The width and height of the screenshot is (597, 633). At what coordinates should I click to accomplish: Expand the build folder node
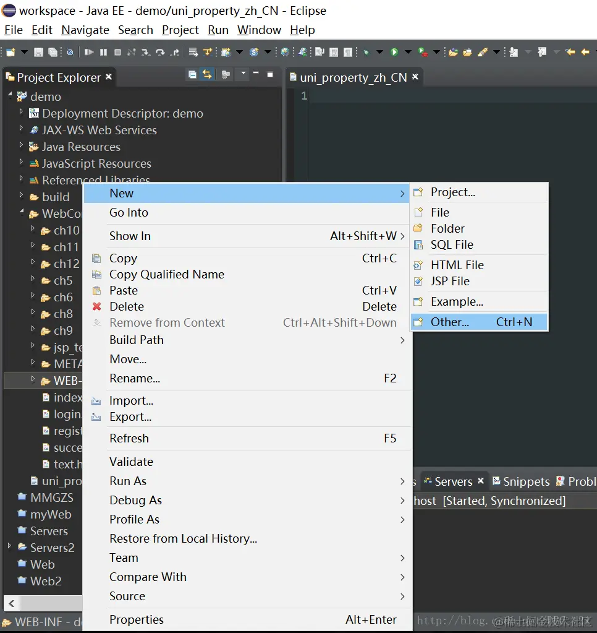pyautogui.click(x=21, y=196)
